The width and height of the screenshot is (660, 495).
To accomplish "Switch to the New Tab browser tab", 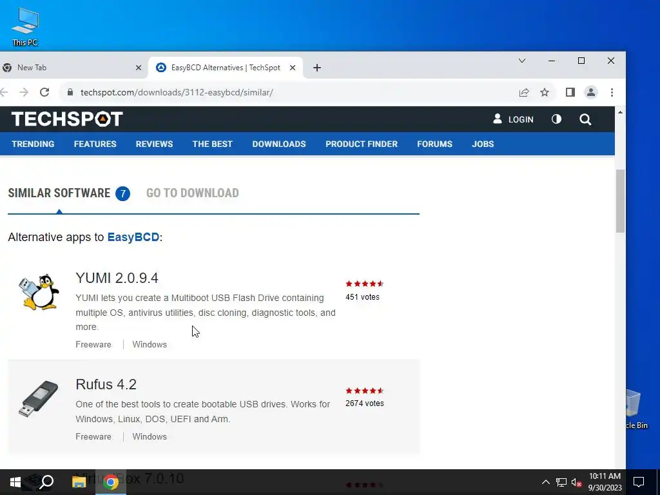I will [x=72, y=68].
